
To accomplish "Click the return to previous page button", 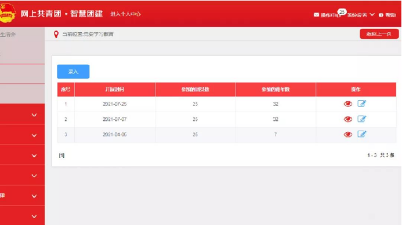I will [379, 34].
